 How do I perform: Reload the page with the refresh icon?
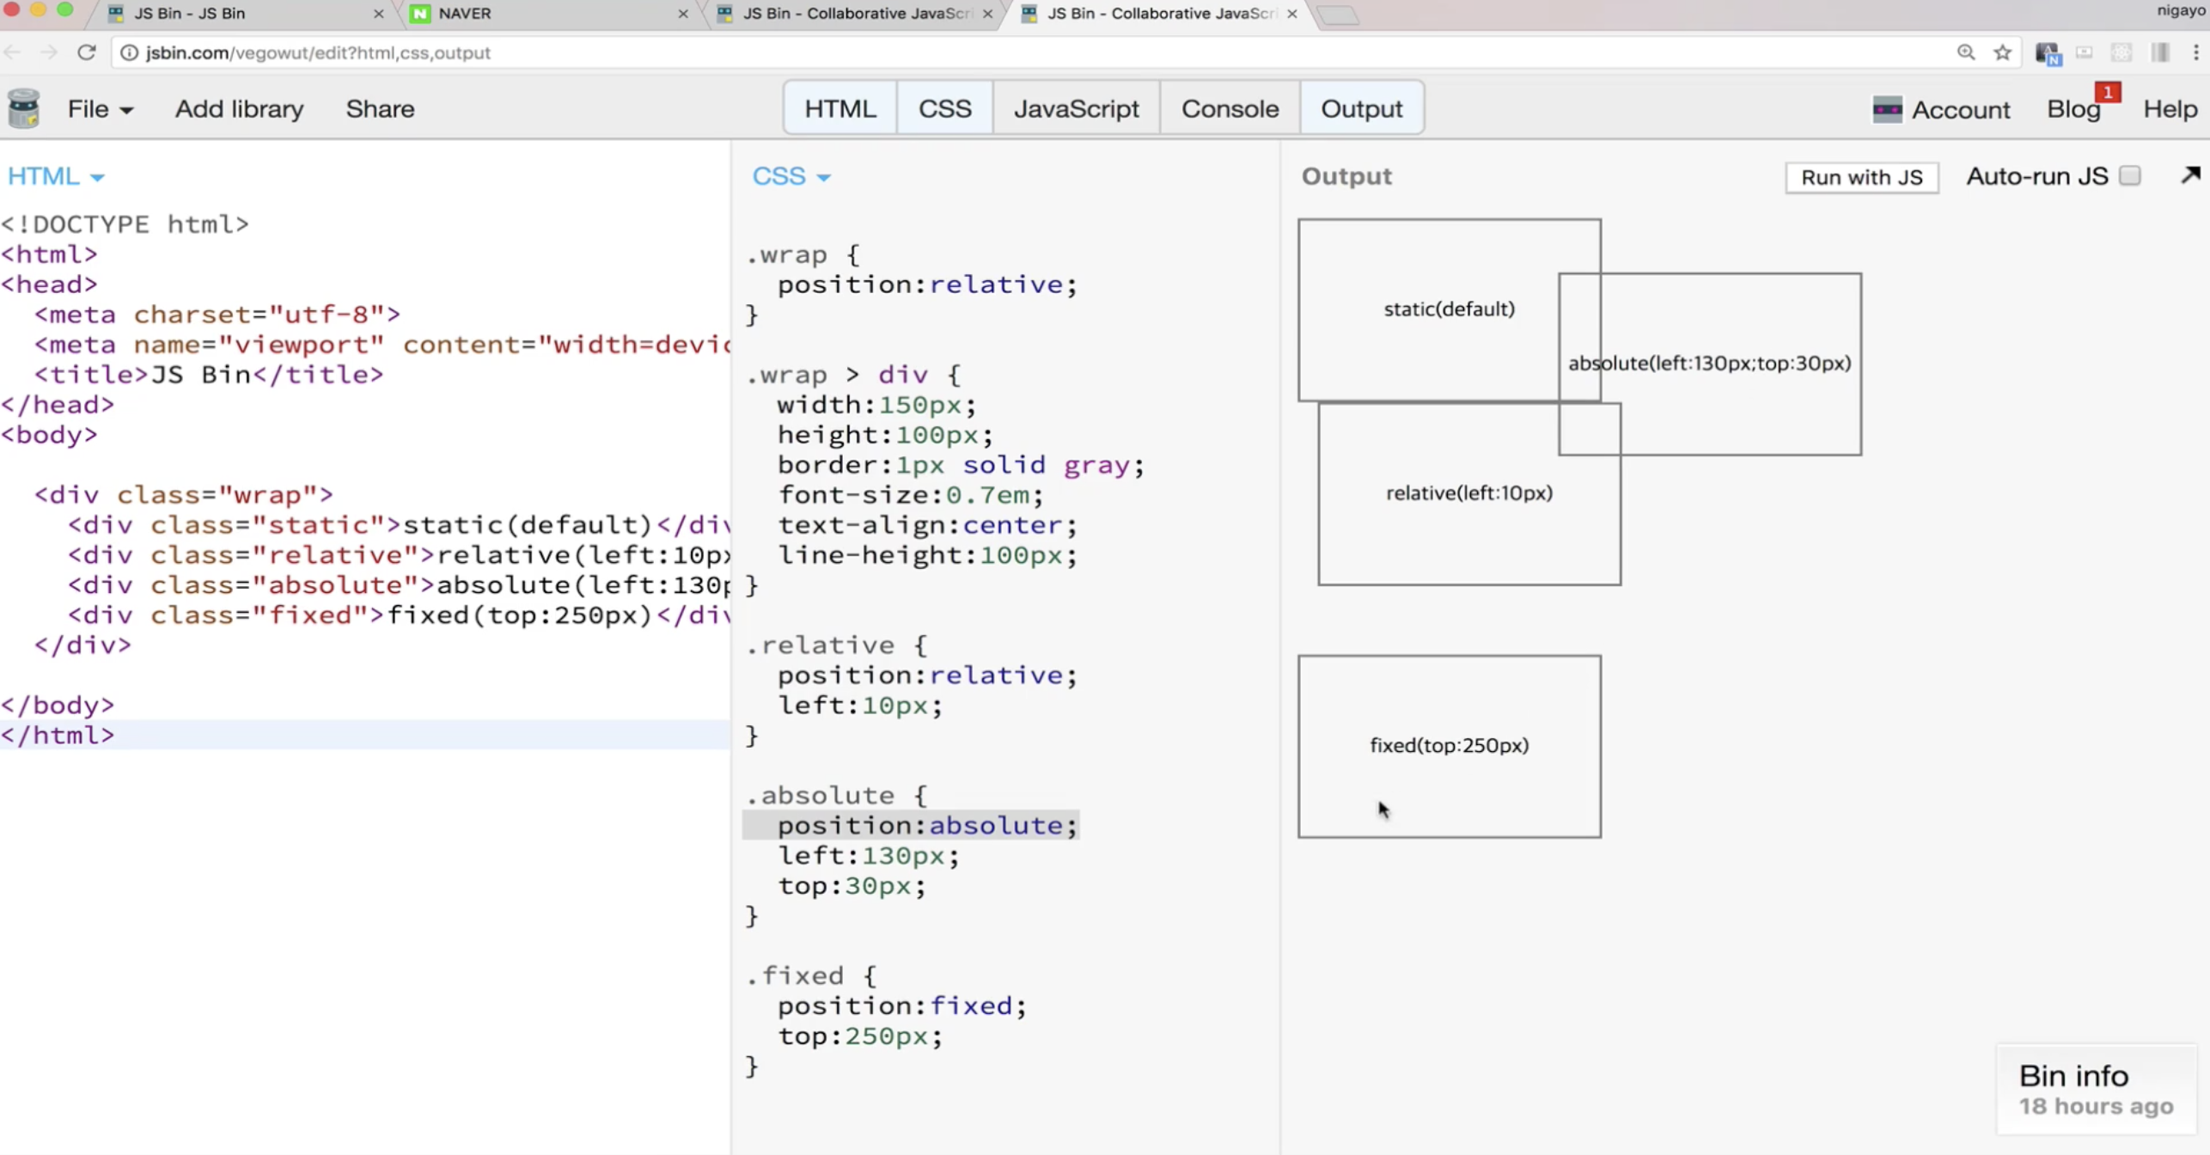coord(87,52)
